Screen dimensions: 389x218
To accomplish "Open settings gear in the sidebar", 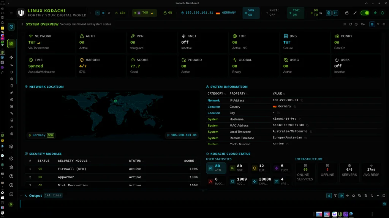I will tap(11, 167).
